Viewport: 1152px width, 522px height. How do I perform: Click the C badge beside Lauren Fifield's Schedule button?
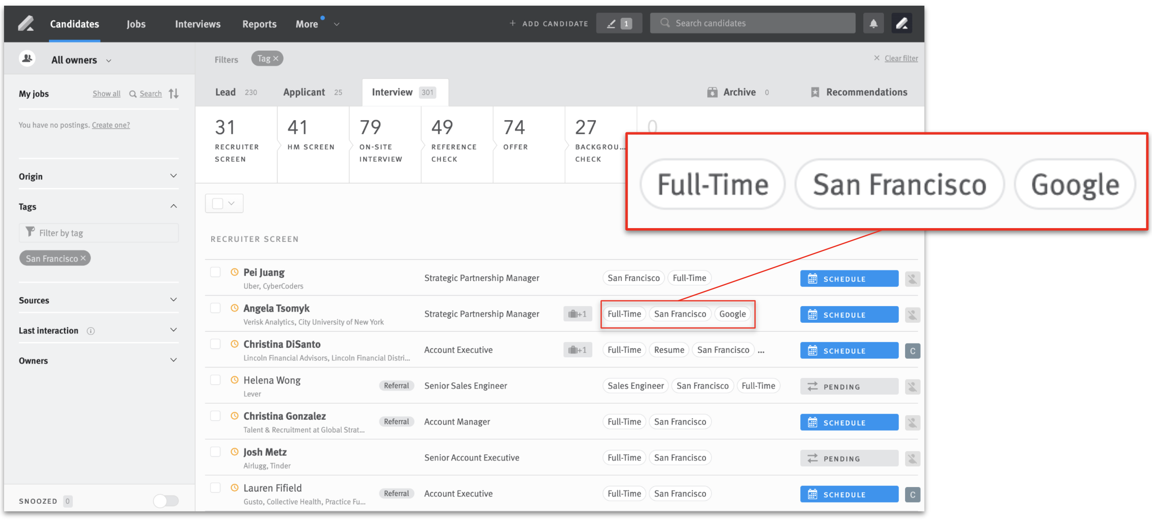click(912, 494)
